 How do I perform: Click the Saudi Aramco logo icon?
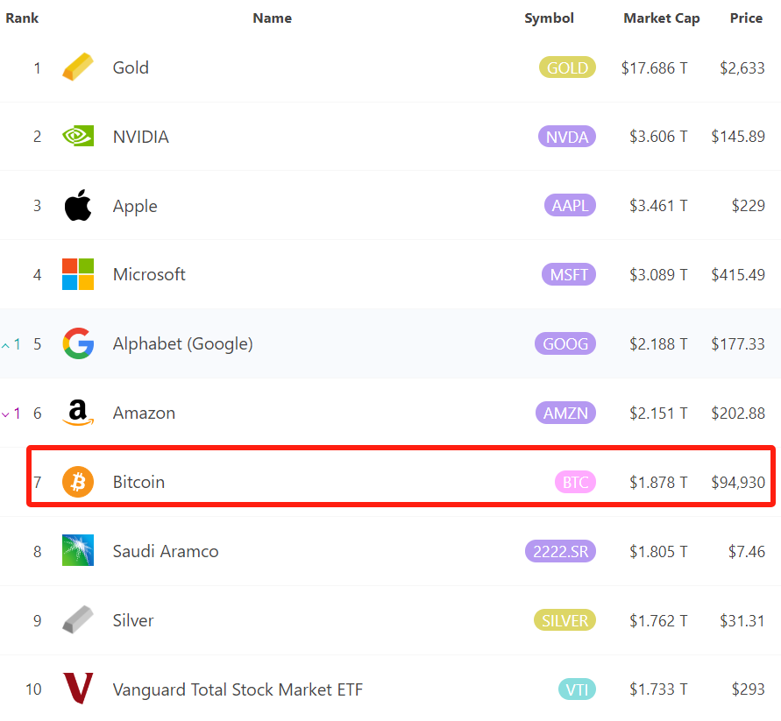pos(78,550)
